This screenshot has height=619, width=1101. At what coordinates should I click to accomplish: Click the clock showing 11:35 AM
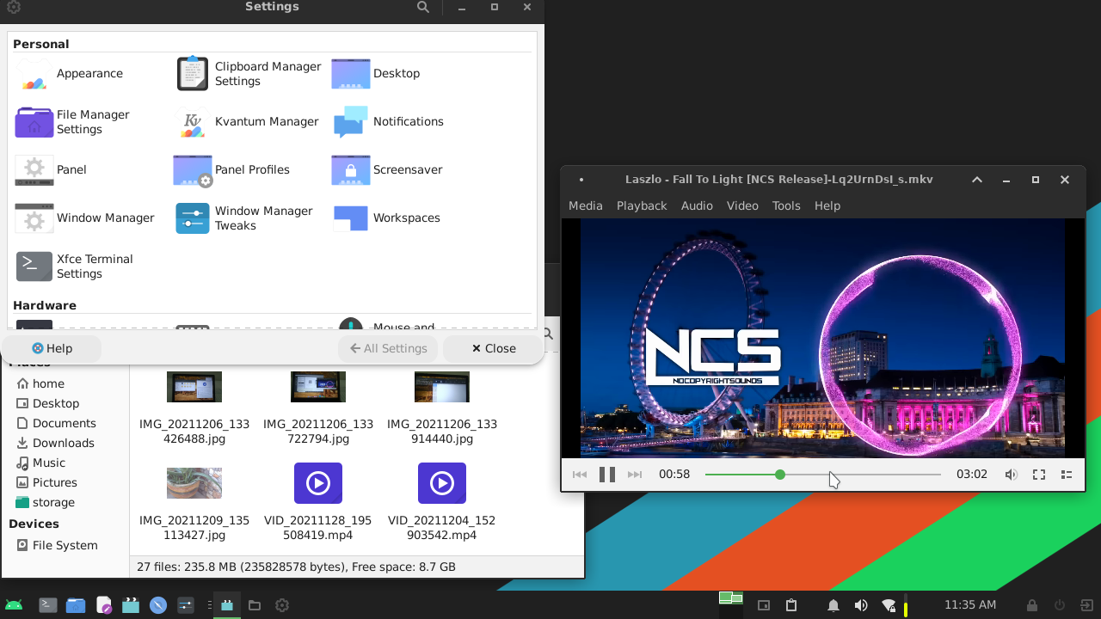click(x=970, y=605)
